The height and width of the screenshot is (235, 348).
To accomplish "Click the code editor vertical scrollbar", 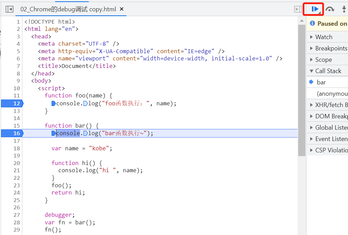I will tap(302, 86).
